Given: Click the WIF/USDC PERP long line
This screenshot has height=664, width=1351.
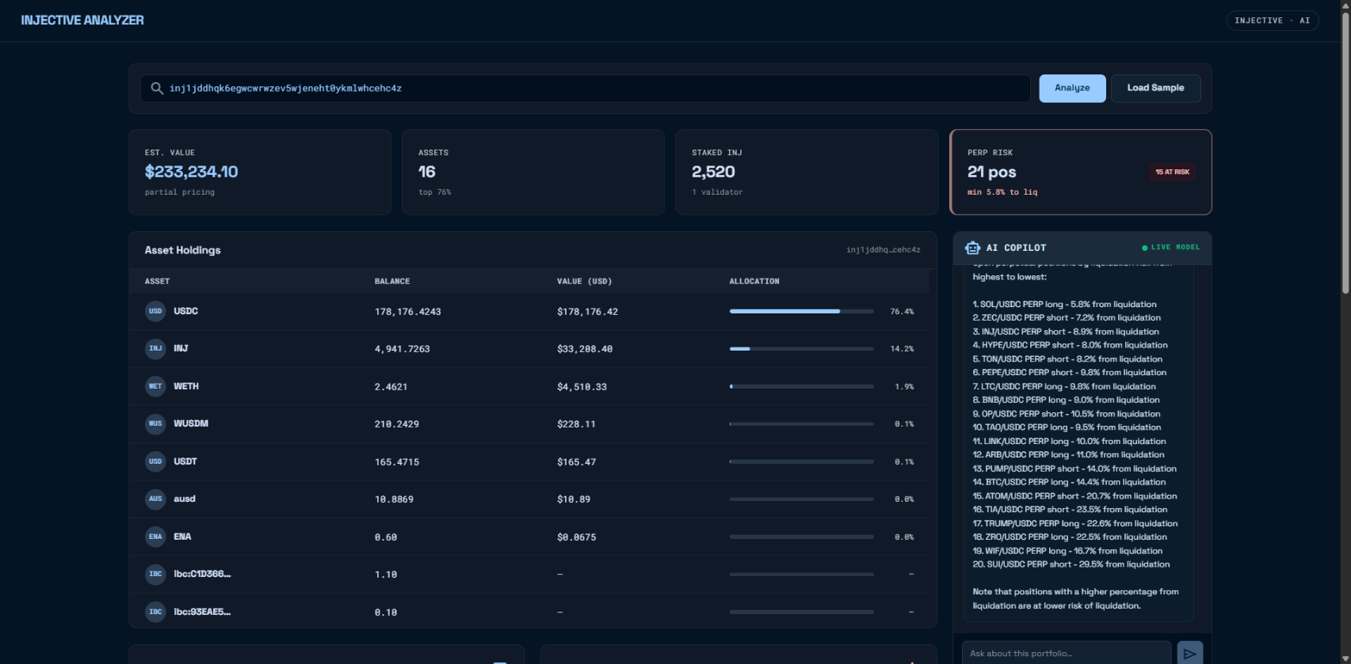Looking at the screenshot, I should [x=1067, y=551].
